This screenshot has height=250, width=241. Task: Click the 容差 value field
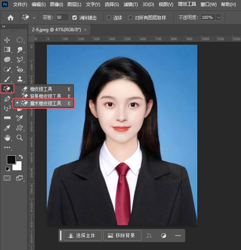(x=62, y=17)
